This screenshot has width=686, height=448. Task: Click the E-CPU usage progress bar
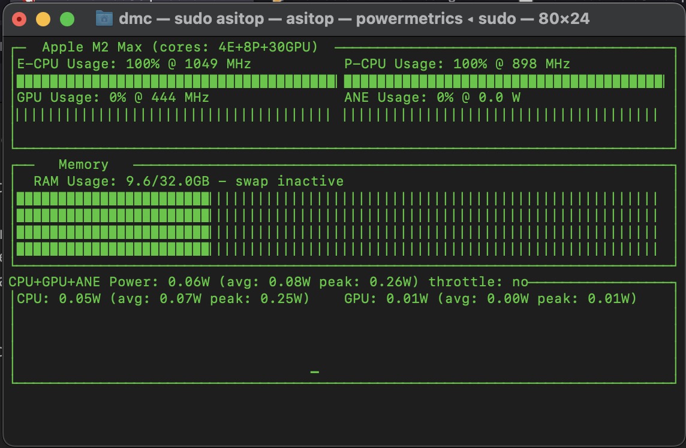[x=176, y=81]
